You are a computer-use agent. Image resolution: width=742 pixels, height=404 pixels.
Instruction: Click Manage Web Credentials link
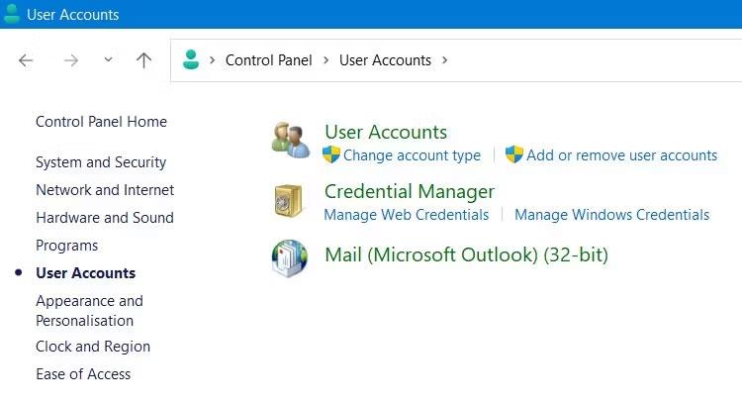[x=406, y=215]
